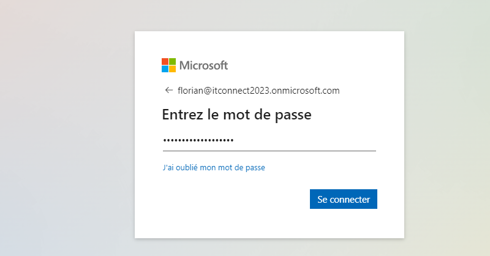Click the page background below the sign-in card
The width and height of the screenshot is (490, 256).
pyautogui.click(x=269, y=247)
